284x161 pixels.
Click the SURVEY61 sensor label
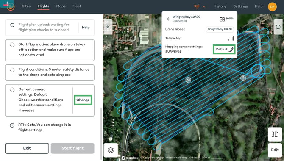pos(173,52)
